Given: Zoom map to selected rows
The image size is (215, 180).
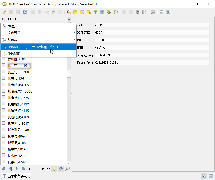Looking at the screenshot, I should (x=116, y=12).
